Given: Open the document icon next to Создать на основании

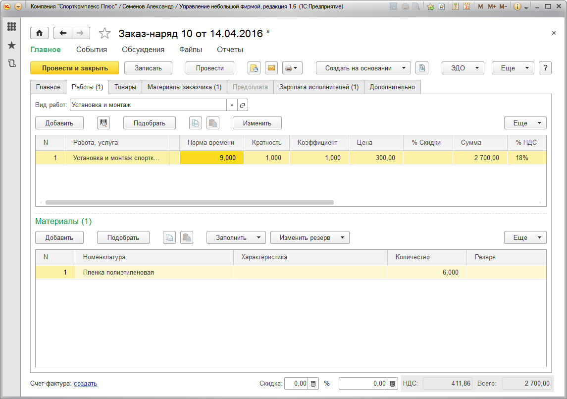Looking at the screenshot, I should (x=421, y=68).
